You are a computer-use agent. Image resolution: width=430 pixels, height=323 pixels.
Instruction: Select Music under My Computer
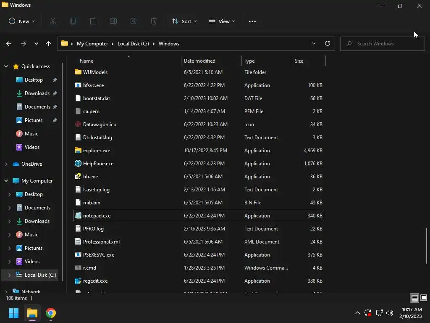click(31, 235)
